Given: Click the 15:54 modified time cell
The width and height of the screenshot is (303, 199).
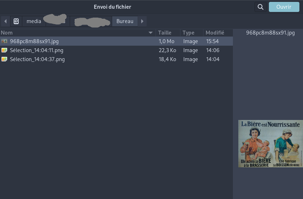Looking at the screenshot, I should 213,41.
